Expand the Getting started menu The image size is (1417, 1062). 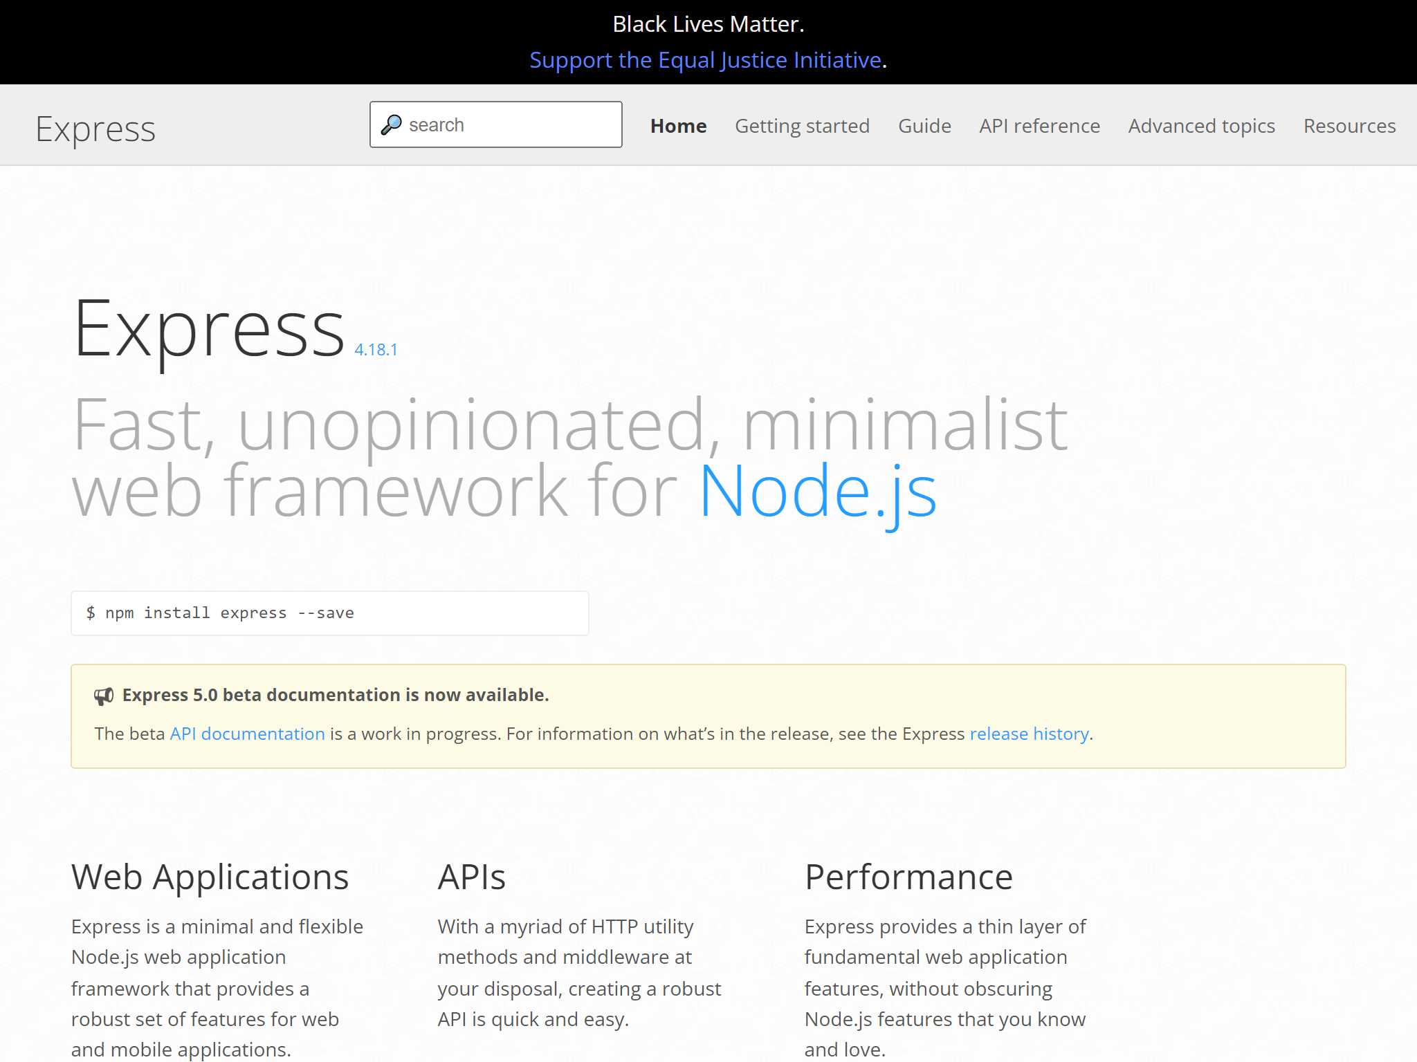(802, 126)
